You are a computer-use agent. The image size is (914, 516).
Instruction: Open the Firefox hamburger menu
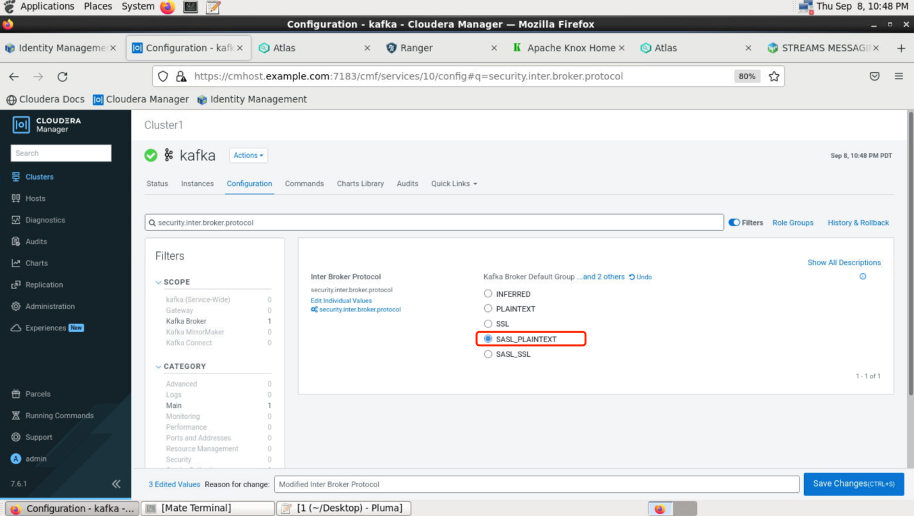[899, 77]
